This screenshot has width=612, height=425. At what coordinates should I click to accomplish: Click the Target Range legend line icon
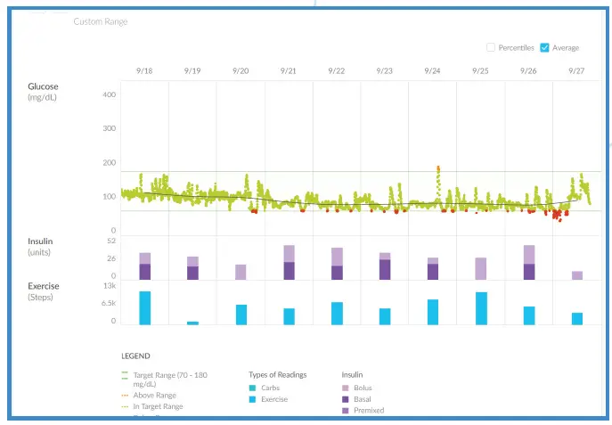(125, 375)
